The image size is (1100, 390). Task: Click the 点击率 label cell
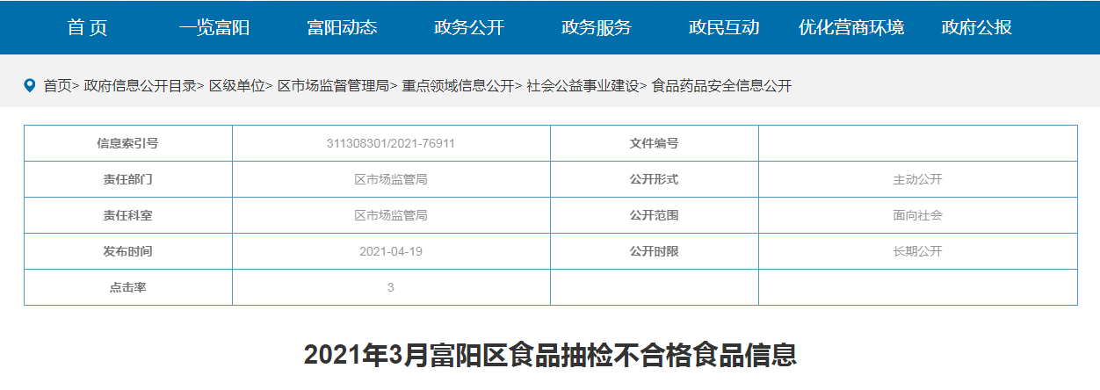click(128, 287)
